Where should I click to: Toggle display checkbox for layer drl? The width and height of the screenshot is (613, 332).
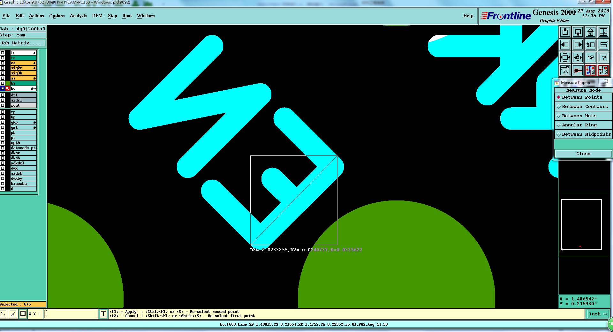coord(3,95)
